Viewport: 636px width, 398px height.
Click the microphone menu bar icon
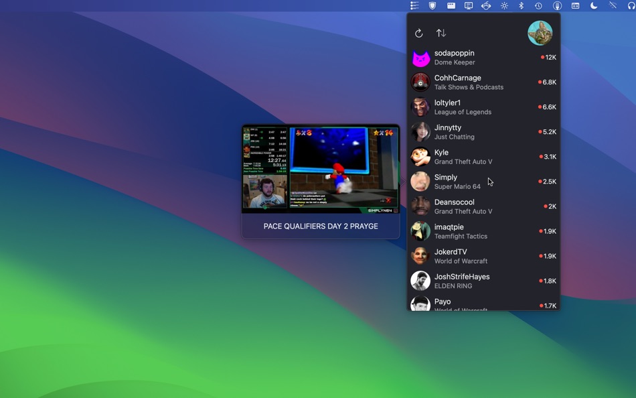click(556, 5)
